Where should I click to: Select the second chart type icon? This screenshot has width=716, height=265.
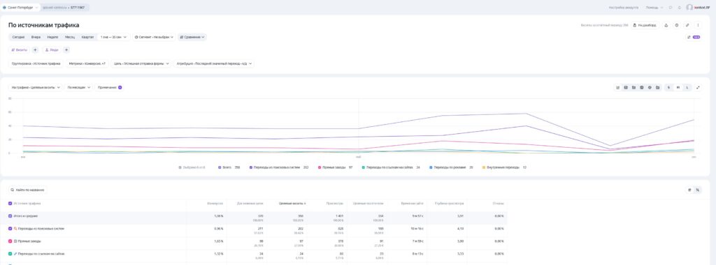pos(626,87)
